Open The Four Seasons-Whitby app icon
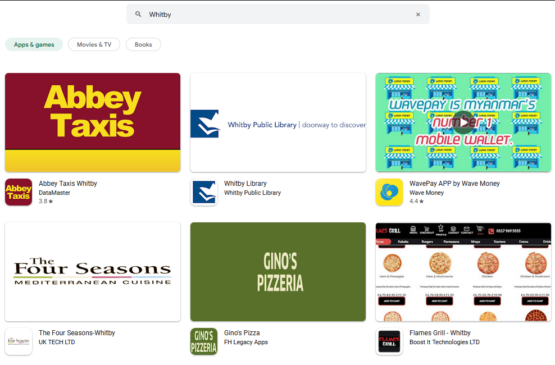 pos(19,341)
